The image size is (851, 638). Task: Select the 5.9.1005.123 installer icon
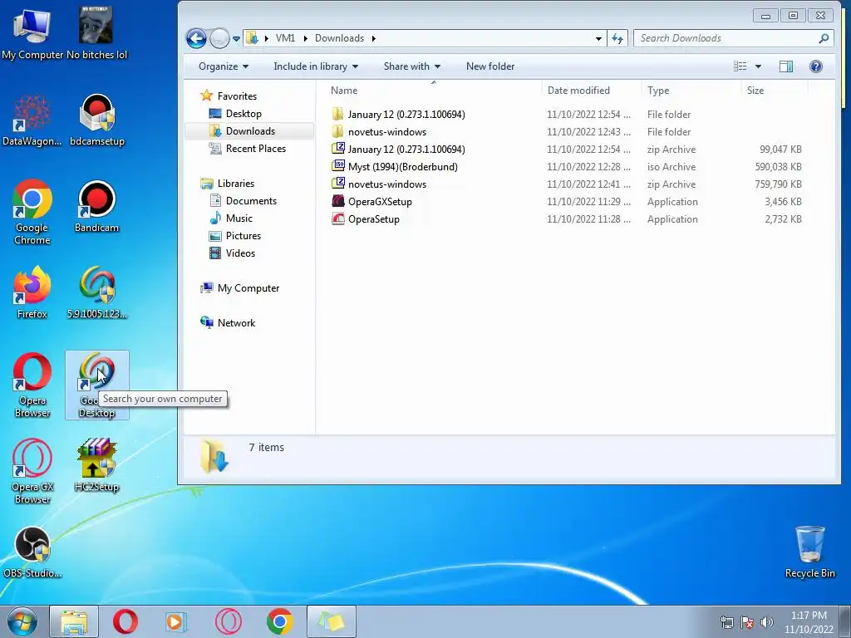tap(97, 292)
